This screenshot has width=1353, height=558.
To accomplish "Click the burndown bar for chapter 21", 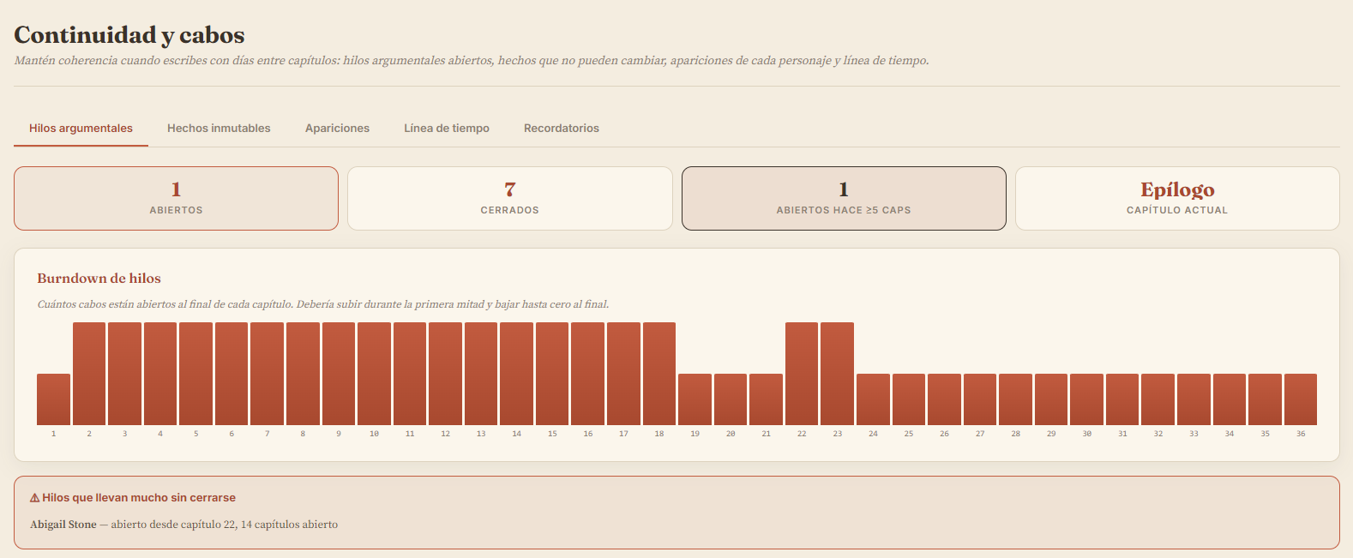I will pyautogui.click(x=766, y=399).
